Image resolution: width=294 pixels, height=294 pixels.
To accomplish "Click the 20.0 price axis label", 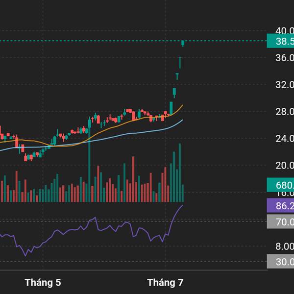I will (x=285, y=166).
